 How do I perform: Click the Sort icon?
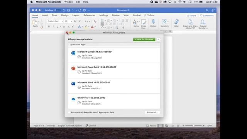click(117, 28)
